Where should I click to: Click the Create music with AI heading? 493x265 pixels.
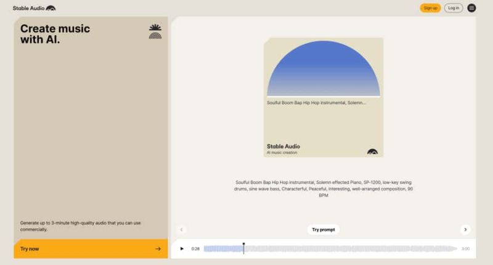(x=55, y=34)
